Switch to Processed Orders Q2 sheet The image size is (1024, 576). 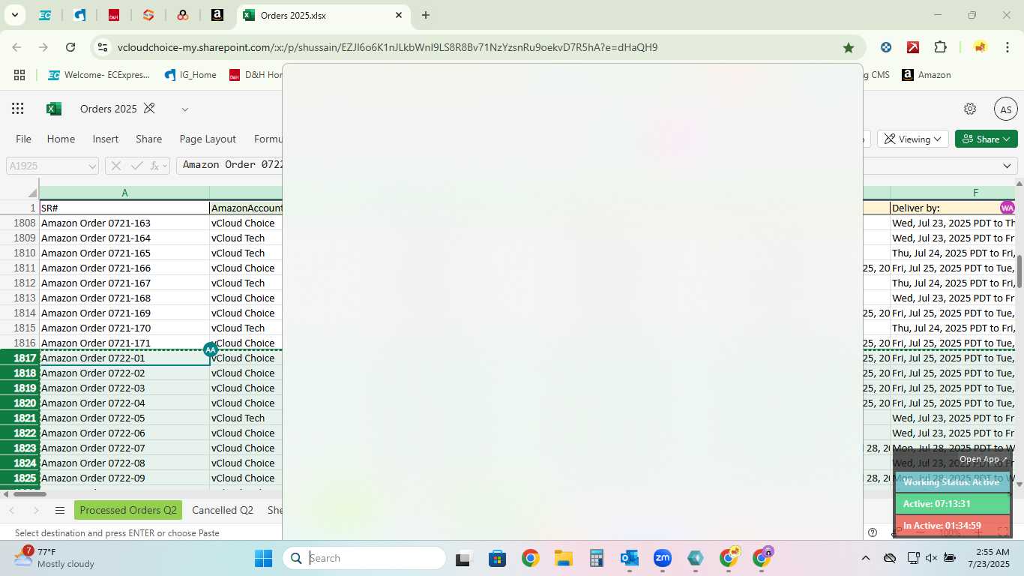128,510
